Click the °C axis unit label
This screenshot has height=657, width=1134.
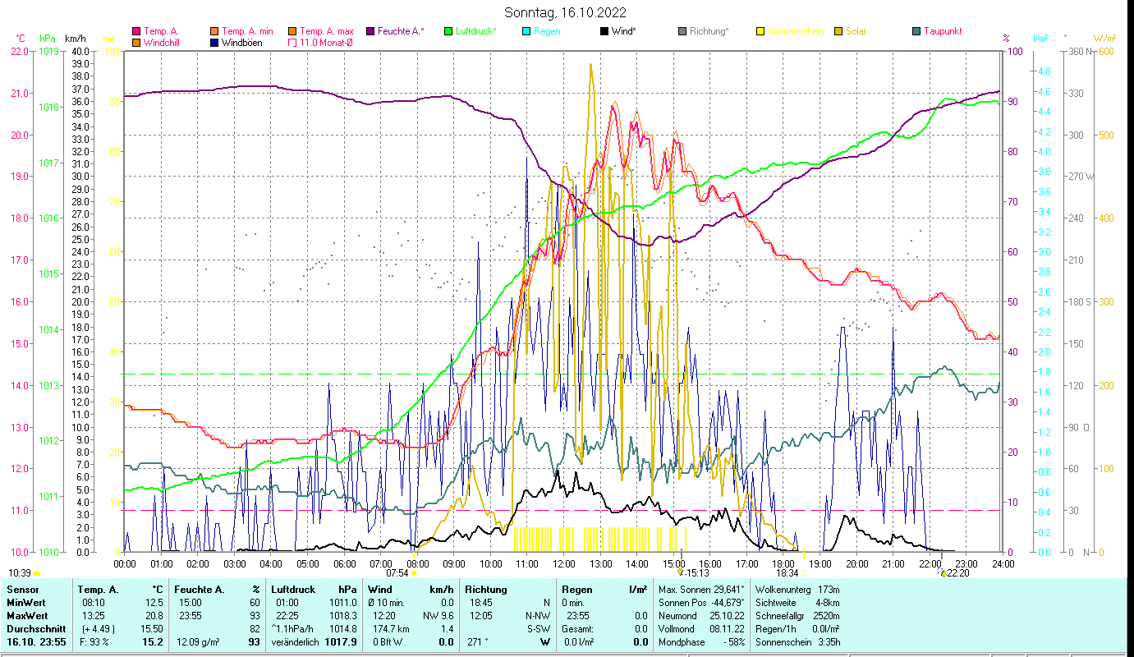coord(21,39)
